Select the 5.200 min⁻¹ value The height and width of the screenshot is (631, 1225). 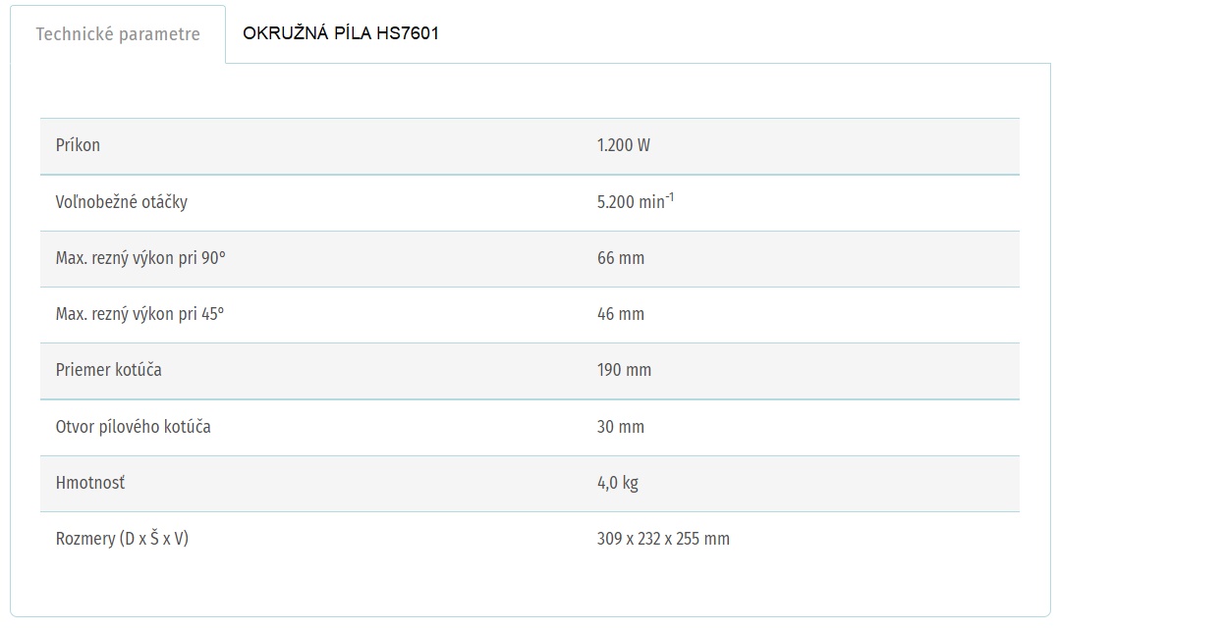click(636, 201)
